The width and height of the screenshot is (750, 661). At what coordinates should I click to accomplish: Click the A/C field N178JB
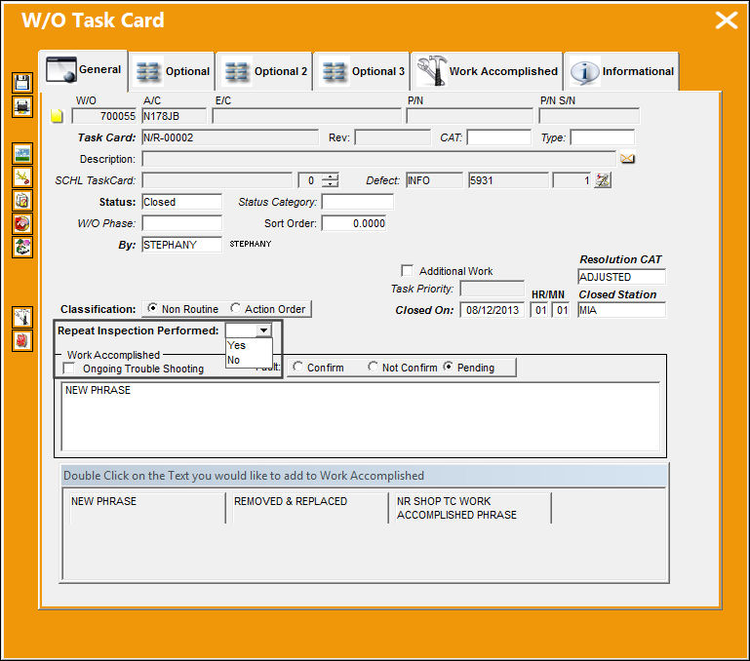coord(175,116)
